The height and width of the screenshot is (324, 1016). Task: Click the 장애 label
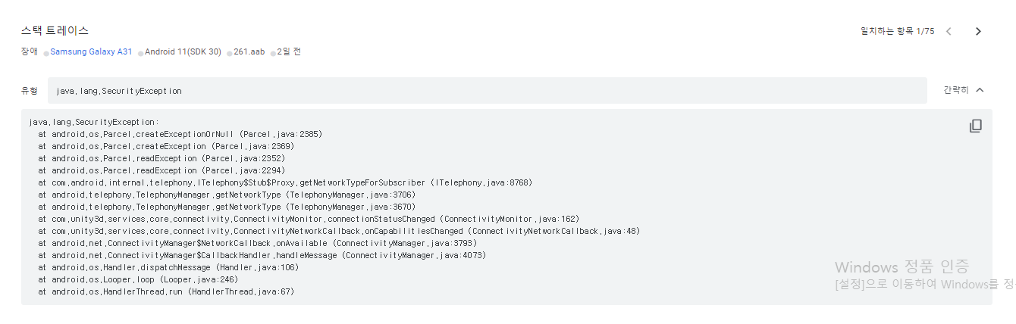point(30,52)
